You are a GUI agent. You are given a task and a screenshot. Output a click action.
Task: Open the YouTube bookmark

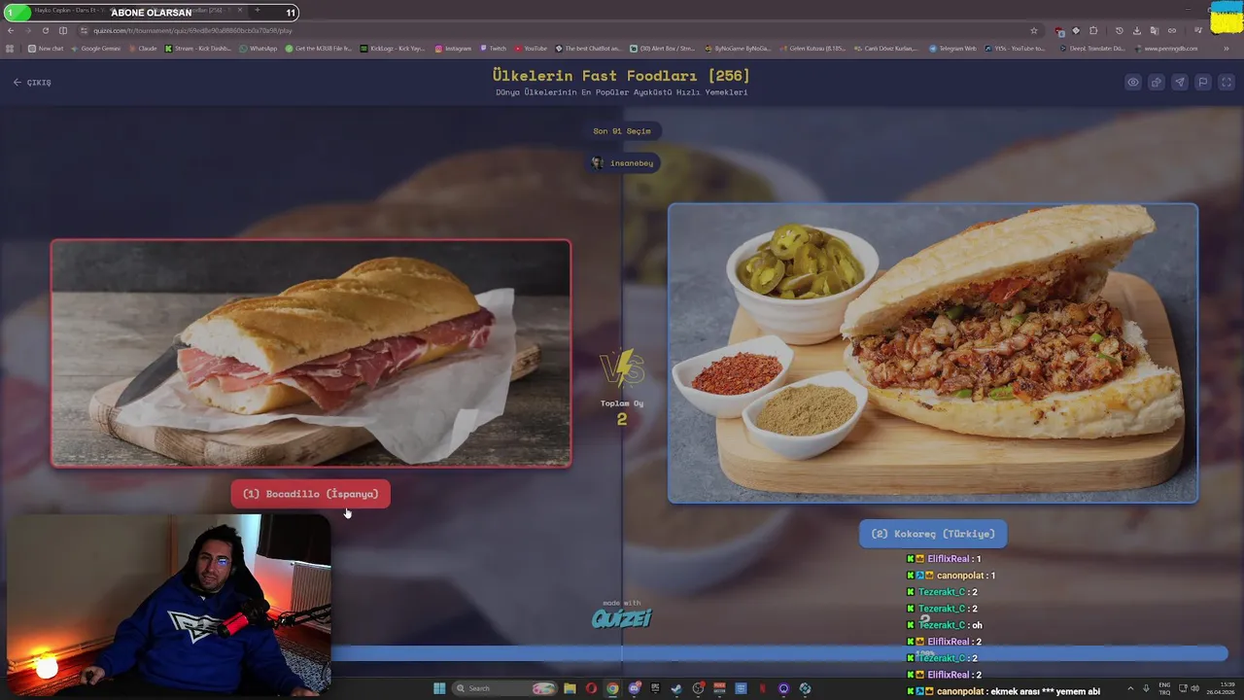click(x=531, y=49)
